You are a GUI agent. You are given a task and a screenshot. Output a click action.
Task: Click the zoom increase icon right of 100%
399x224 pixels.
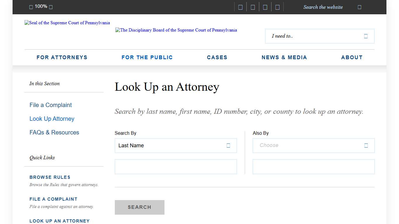[x=51, y=7]
